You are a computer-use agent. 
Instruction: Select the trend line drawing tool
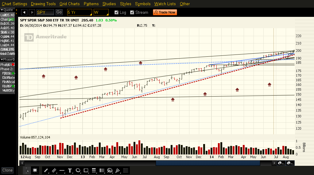coord(46,171)
